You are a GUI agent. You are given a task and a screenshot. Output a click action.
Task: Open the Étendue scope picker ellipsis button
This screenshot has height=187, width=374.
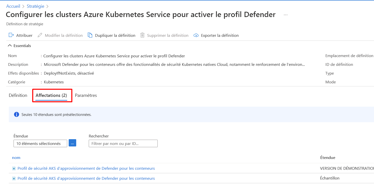click(72, 143)
